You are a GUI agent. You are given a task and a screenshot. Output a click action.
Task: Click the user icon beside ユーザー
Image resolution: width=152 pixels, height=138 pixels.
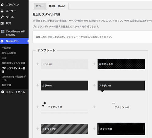2,11
